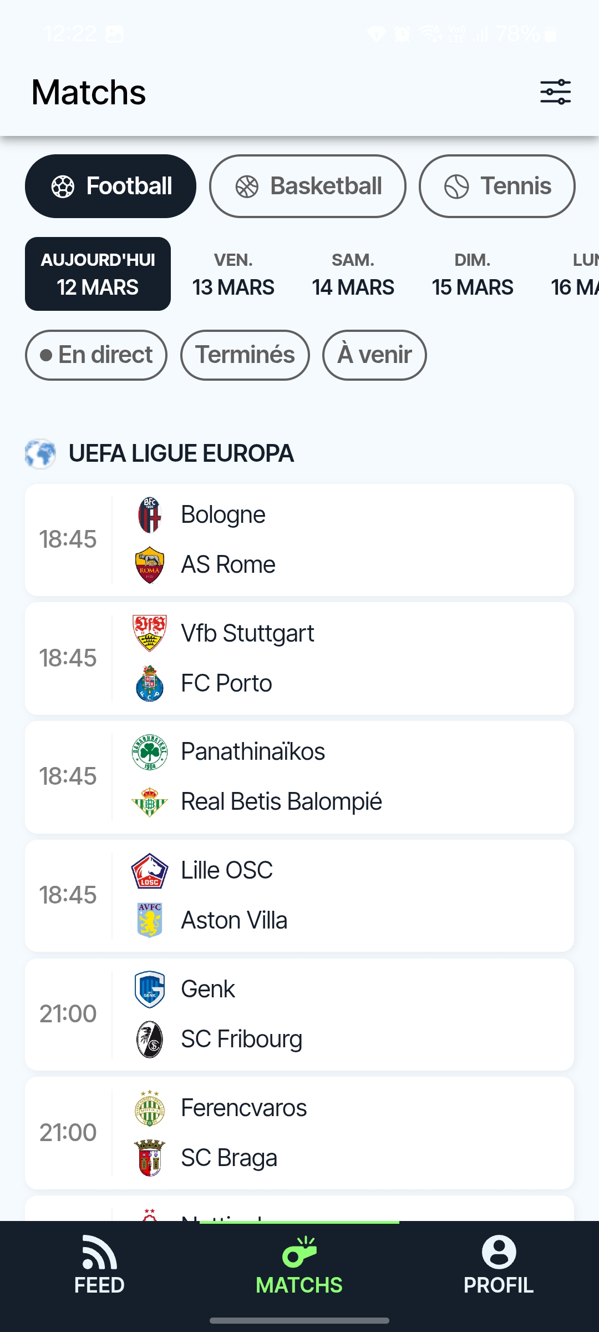The height and width of the screenshot is (1332, 599).
Task: Select the Basketball sport tab
Action: coord(307,186)
